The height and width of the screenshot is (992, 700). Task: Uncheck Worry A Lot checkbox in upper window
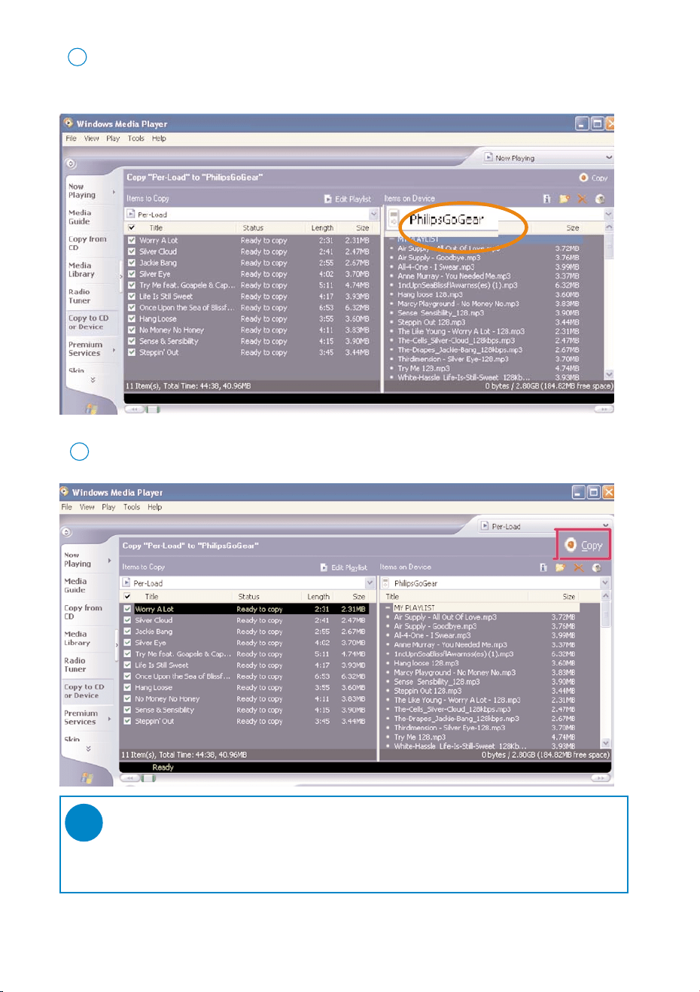coord(132,241)
